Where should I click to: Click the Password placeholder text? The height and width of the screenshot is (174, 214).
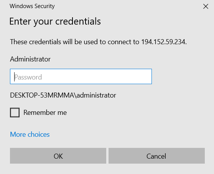(28, 77)
